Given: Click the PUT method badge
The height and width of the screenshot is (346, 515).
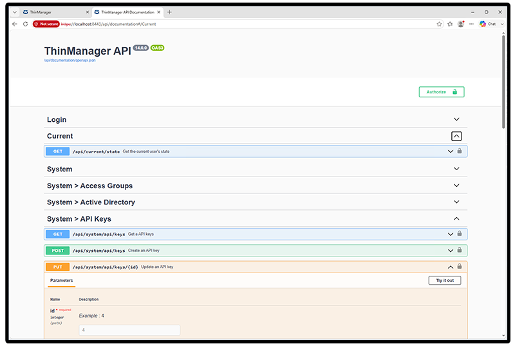Looking at the screenshot, I should coord(57,267).
